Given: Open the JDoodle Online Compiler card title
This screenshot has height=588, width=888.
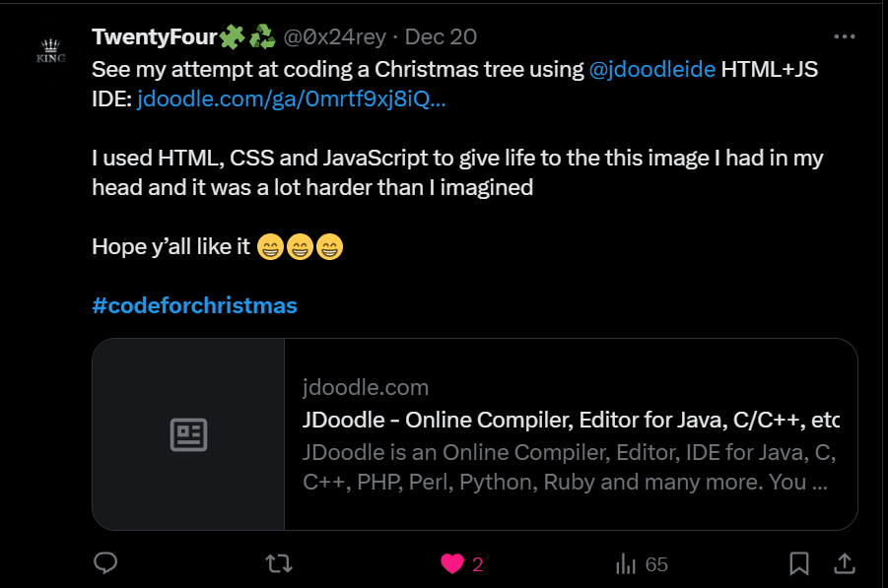Looking at the screenshot, I should 570,422.
